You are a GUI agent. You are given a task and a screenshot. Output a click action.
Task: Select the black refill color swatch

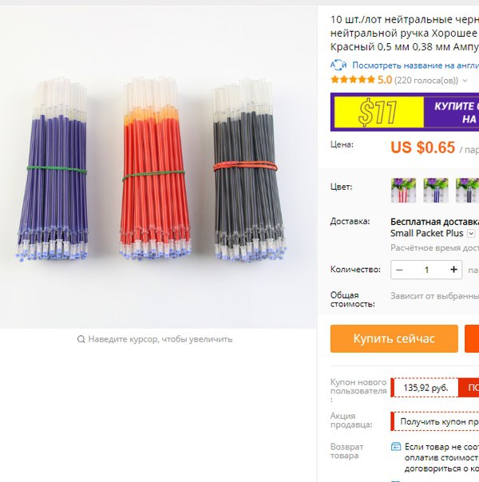(467, 190)
